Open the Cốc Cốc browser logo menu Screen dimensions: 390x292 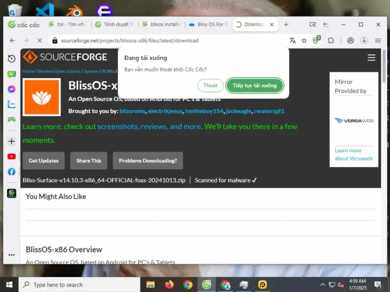point(24,25)
